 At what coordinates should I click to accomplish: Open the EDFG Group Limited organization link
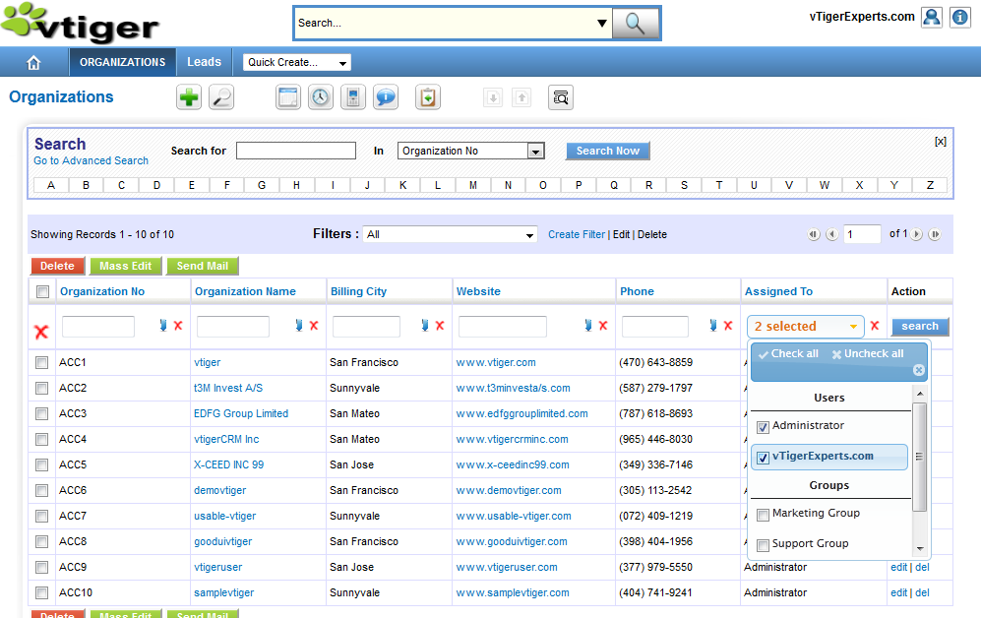[x=241, y=414]
